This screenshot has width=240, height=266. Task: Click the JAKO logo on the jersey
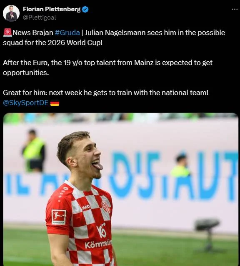tap(86, 207)
